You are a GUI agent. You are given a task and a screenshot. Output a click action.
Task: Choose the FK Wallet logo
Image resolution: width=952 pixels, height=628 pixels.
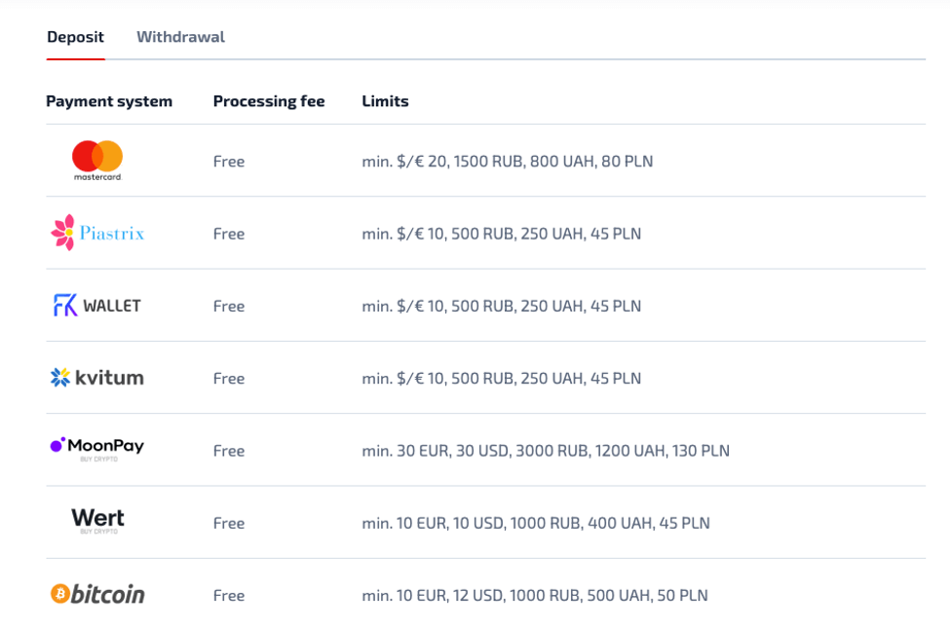point(97,306)
